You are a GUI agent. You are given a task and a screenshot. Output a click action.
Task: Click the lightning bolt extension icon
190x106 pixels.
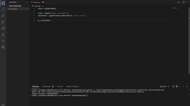pyautogui.click(x=3, y=47)
